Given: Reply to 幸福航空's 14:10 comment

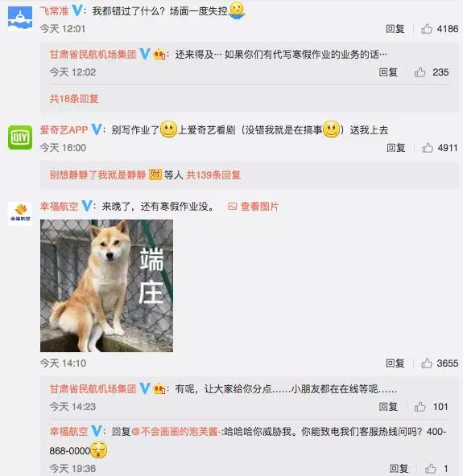Looking at the screenshot, I should click(x=395, y=363).
